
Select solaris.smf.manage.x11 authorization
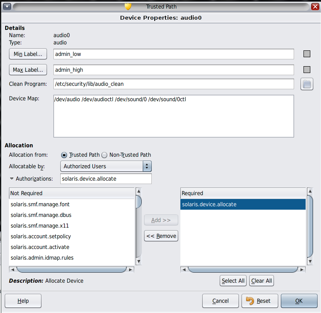click(x=72, y=225)
